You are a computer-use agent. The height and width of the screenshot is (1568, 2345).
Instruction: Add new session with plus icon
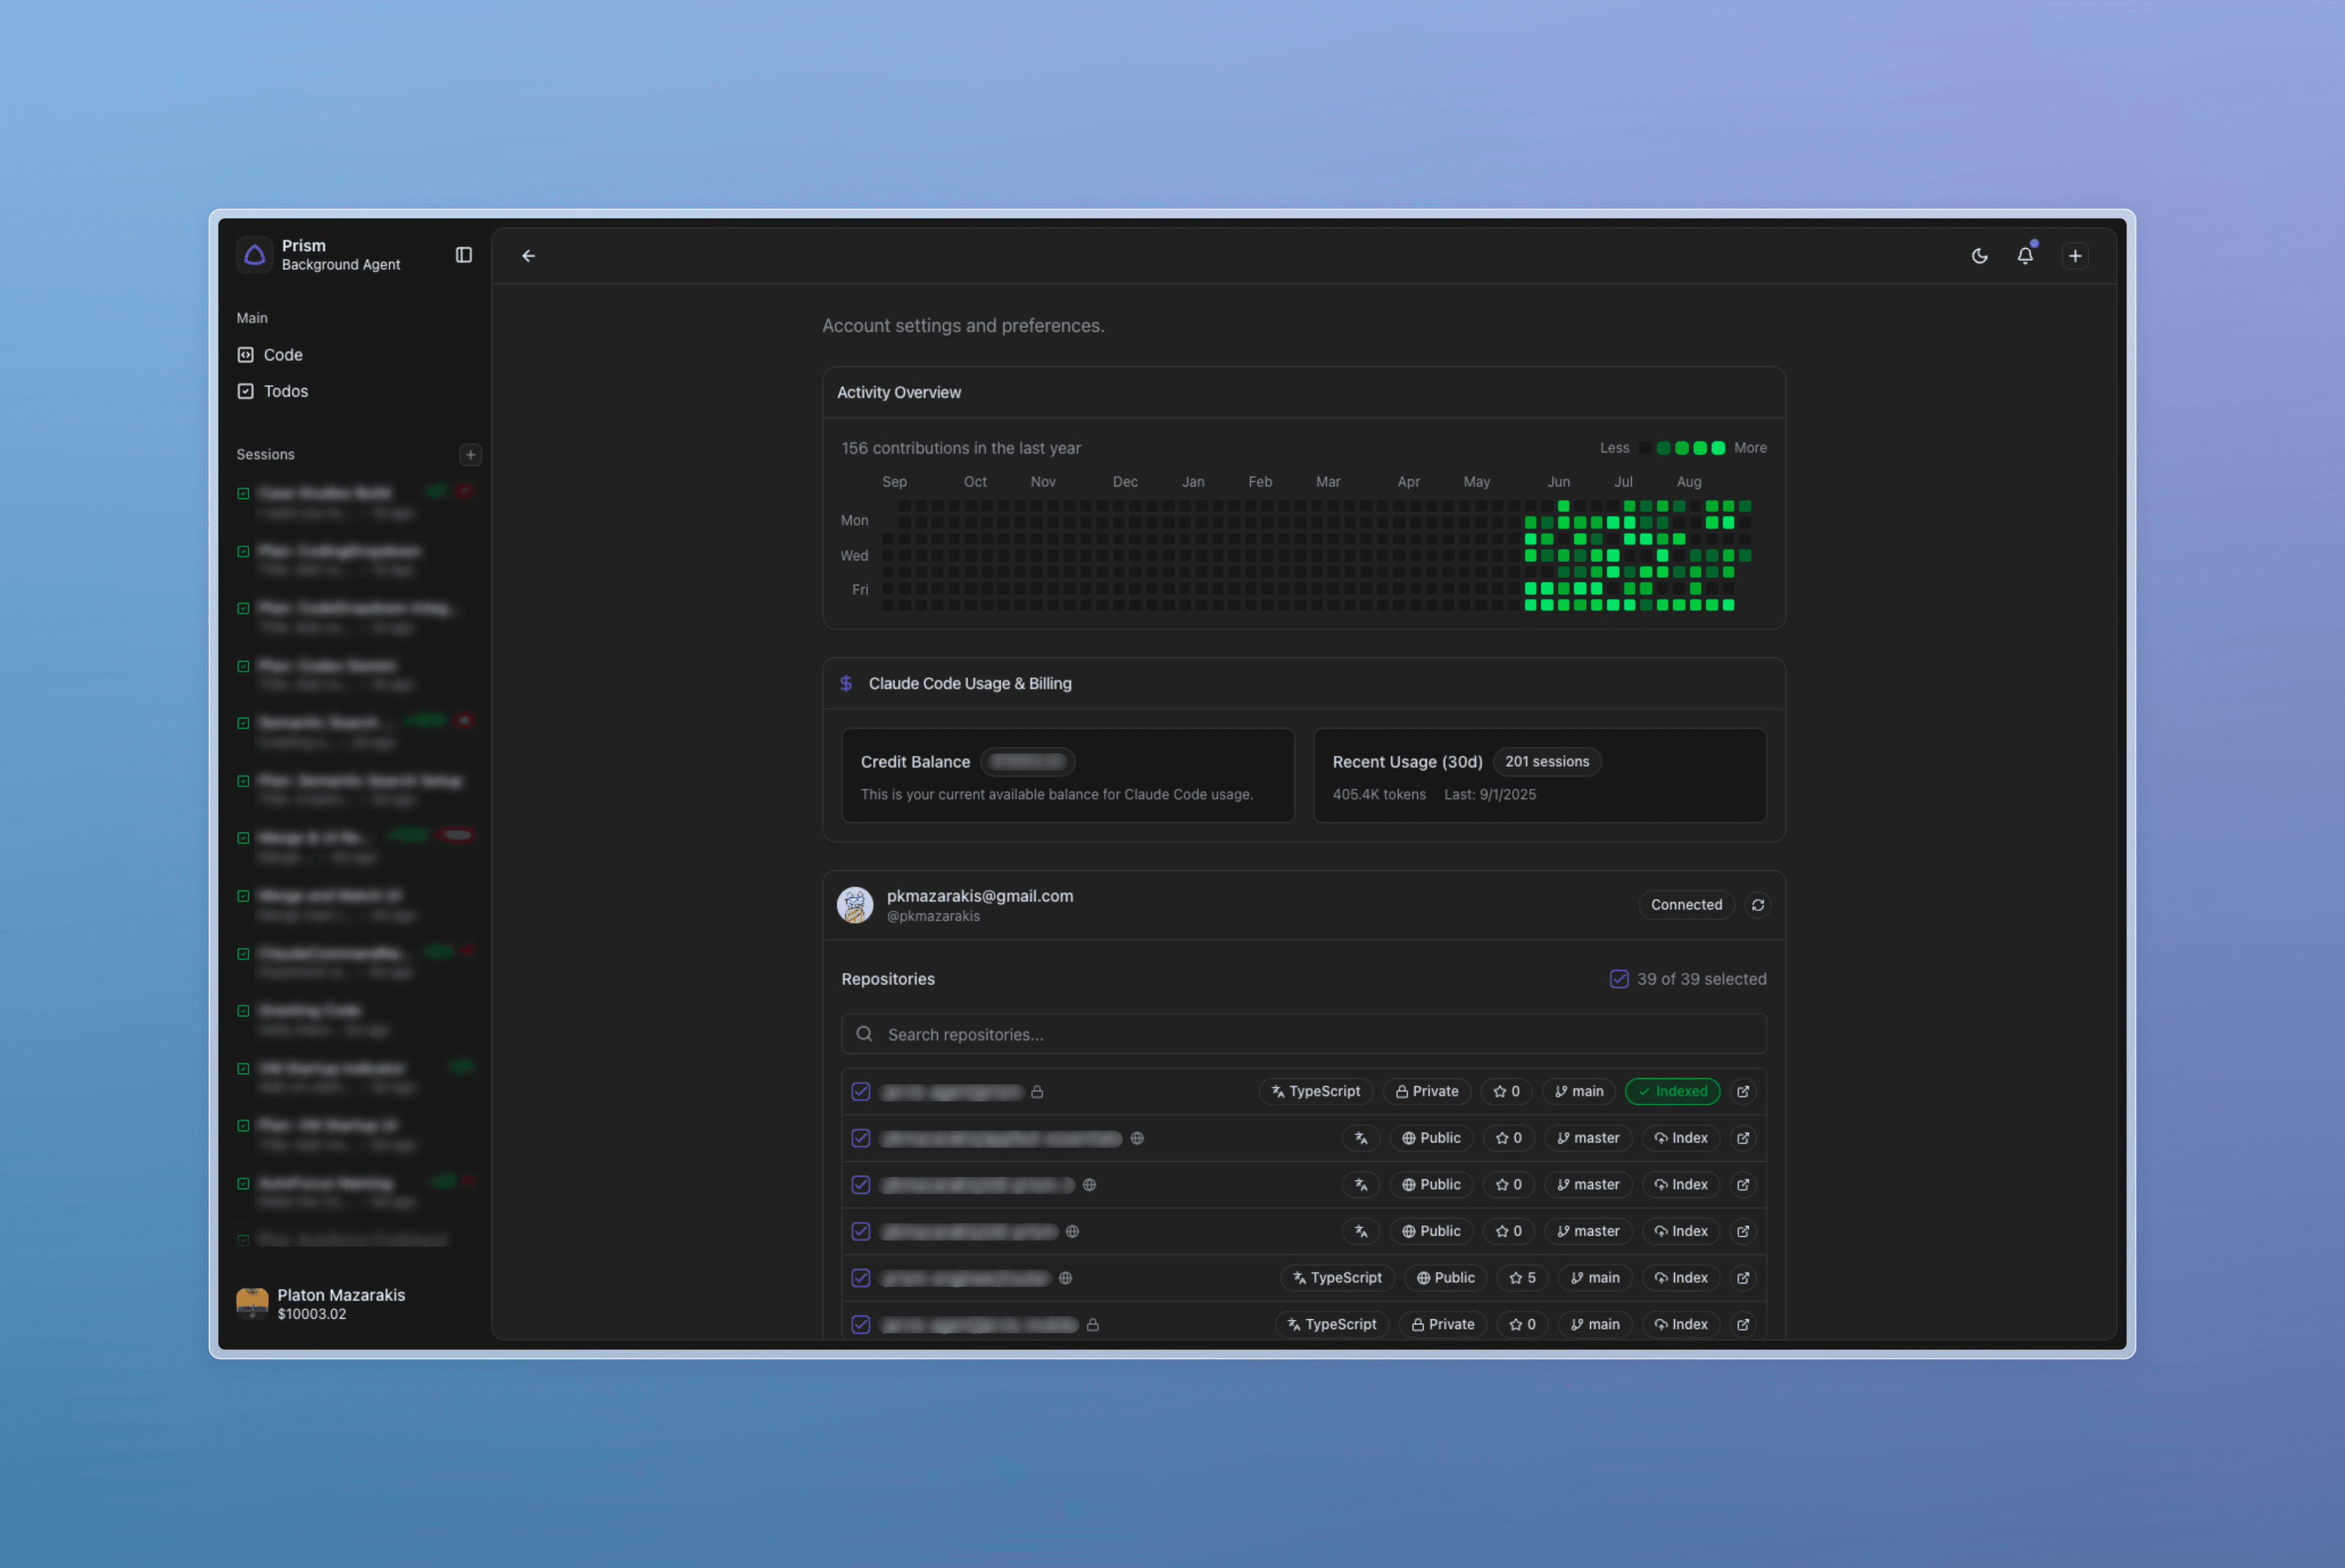pos(470,455)
